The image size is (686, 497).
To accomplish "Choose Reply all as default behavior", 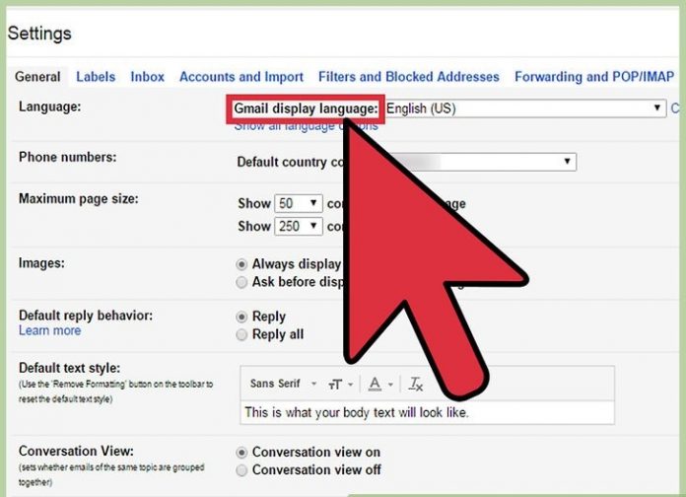I will tap(242, 334).
